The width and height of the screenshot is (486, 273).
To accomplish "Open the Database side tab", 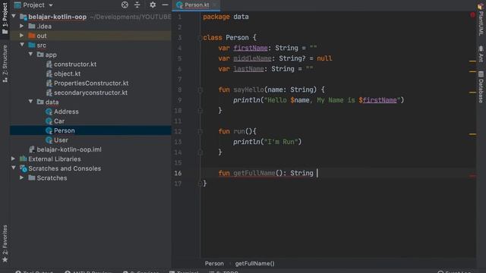I will (x=481, y=86).
